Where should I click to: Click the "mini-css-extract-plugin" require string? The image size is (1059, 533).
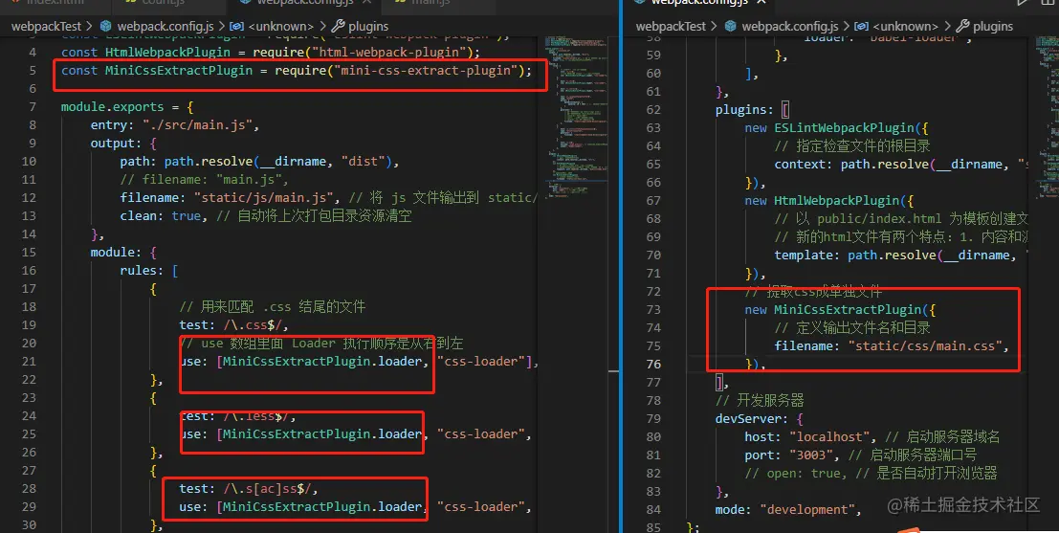[425, 70]
